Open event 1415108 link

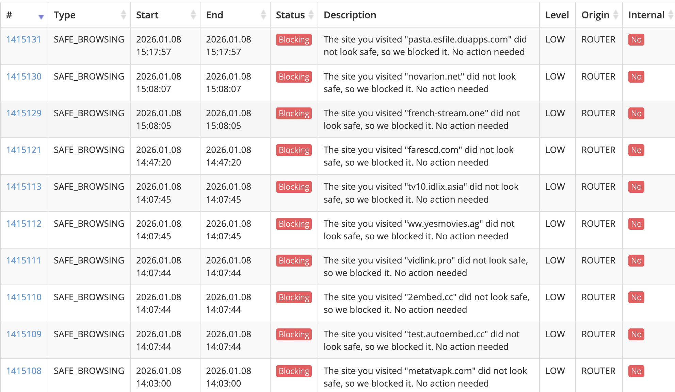(24, 371)
